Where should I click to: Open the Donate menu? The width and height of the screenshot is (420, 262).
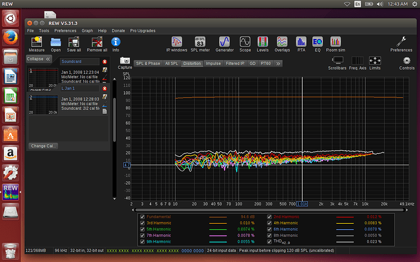coord(118,31)
